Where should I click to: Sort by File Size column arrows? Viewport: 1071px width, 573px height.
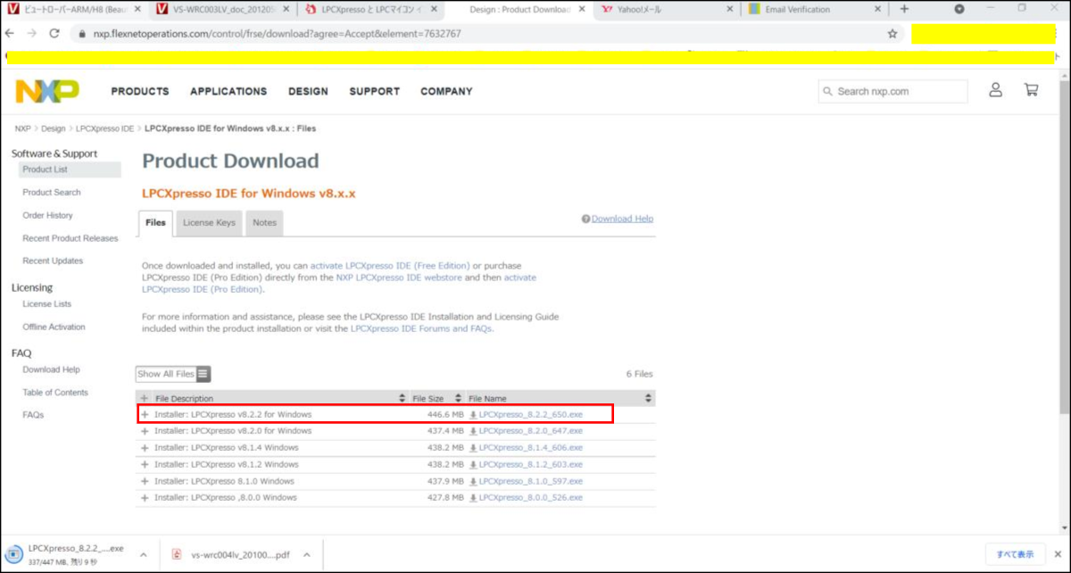click(459, 398)
